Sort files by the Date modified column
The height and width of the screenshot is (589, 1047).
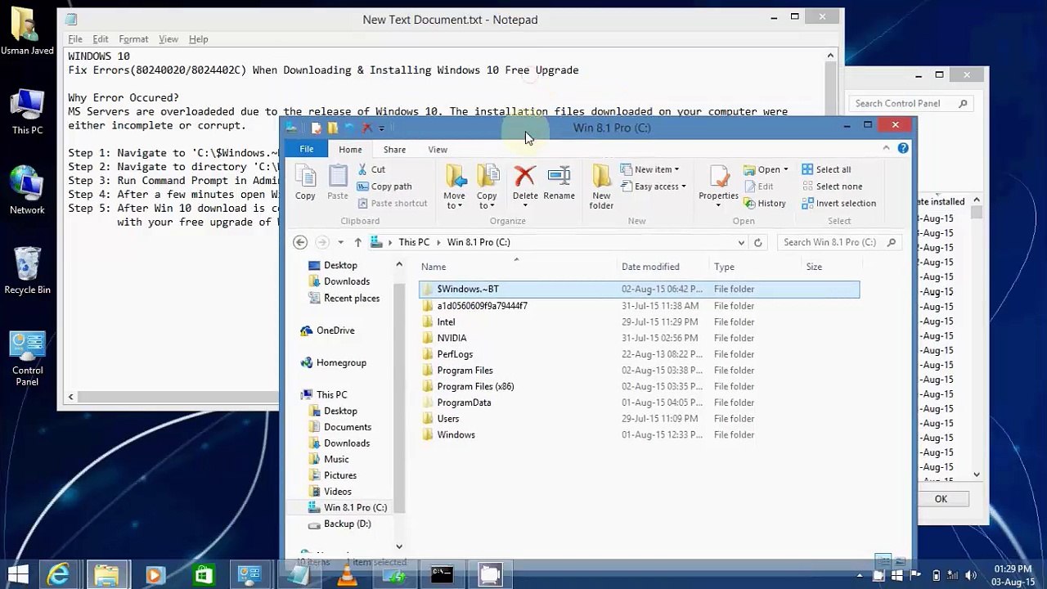coord(650,267)
